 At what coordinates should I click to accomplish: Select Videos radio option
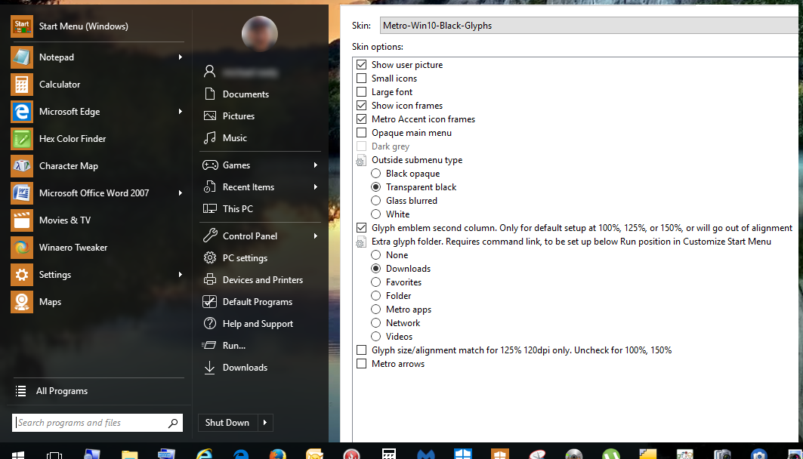(376, 336)
